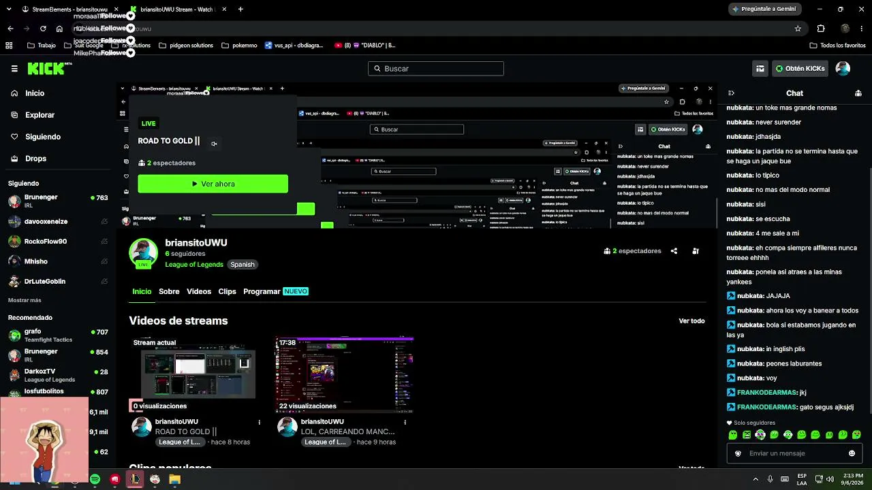The height and width of the screenshot is (490, 872).
Task: Open the Chrome extensions puzzle icon
Action: coord(821,29)
